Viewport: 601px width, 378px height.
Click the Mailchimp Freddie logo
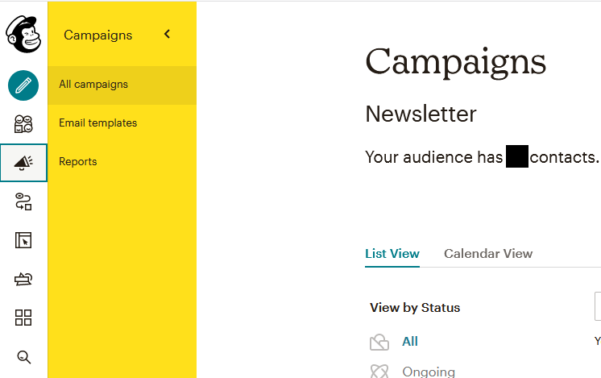[23, 34]
